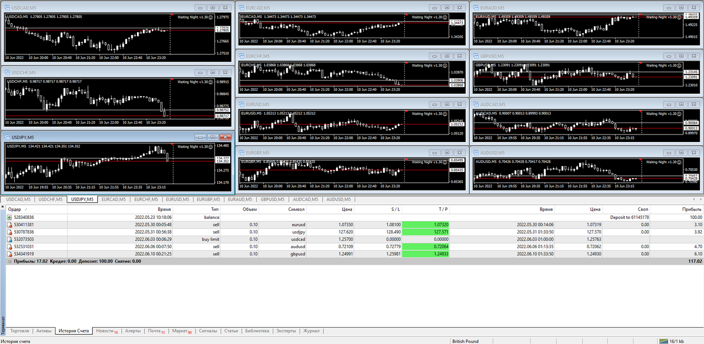Image resolution: width=704 pixels, height=344 pixels.
Task: Select the EURCHF,M5 chart tab
Action: click(146, 199)
